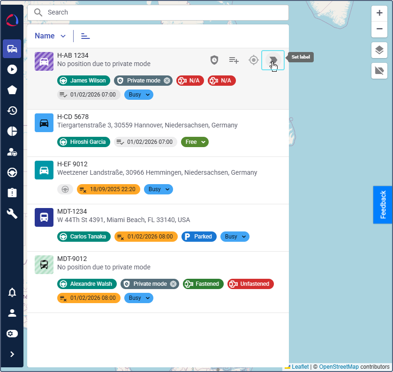Open Busy status dropdown for MDT-9012
393x372 pixels.
pos(139,298)
